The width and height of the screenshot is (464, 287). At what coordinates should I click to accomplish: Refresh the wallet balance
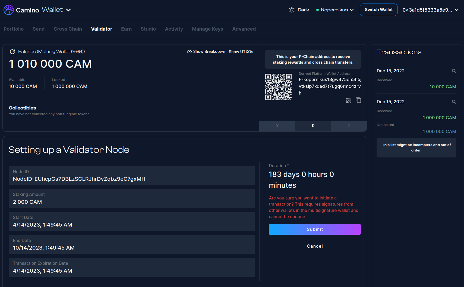[x=12, y=52]
